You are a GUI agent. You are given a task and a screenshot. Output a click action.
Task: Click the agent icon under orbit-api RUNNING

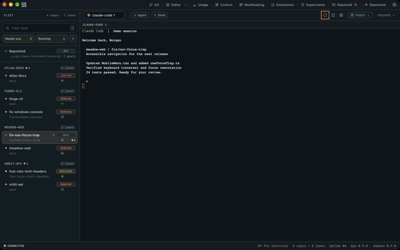click(62, 189)
